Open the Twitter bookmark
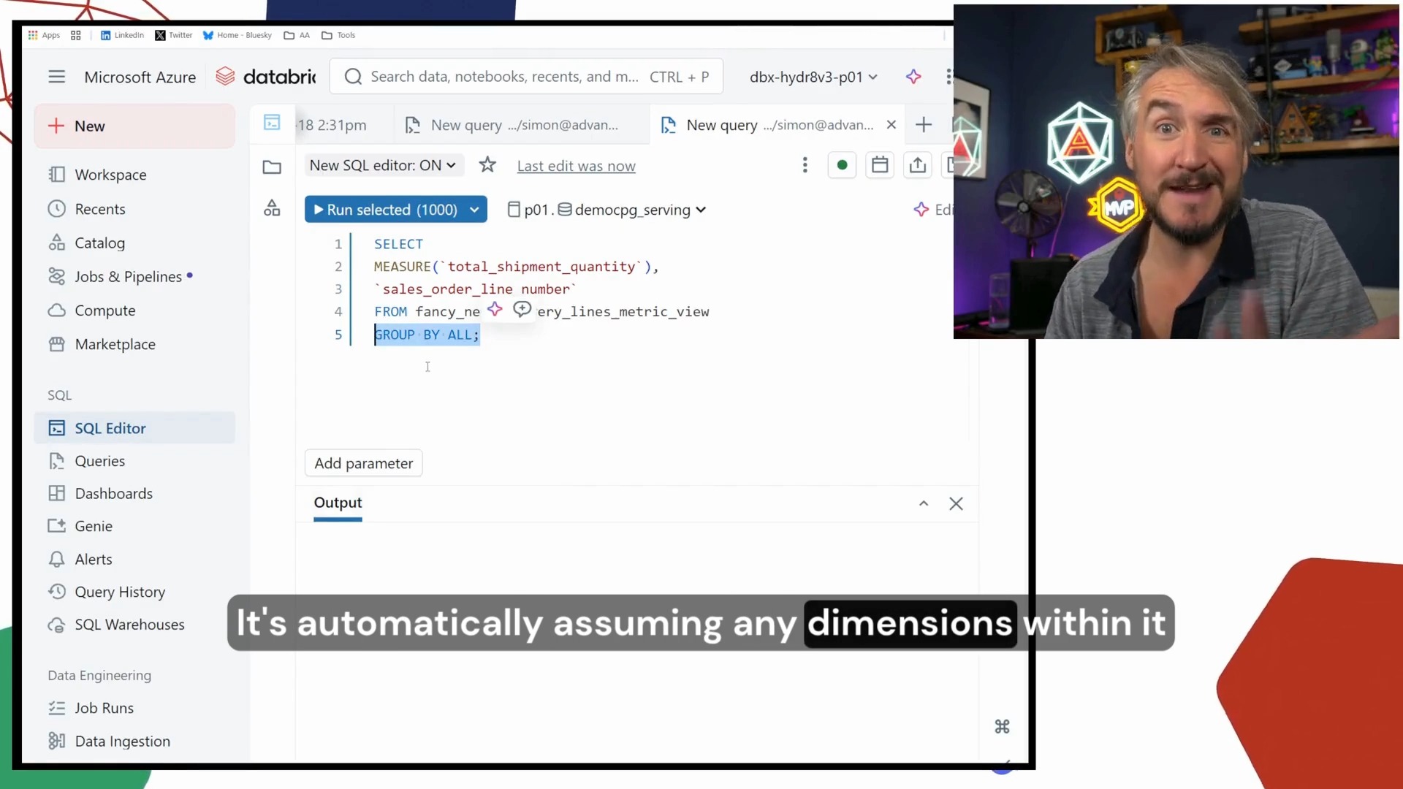 (x=174, y=35)
